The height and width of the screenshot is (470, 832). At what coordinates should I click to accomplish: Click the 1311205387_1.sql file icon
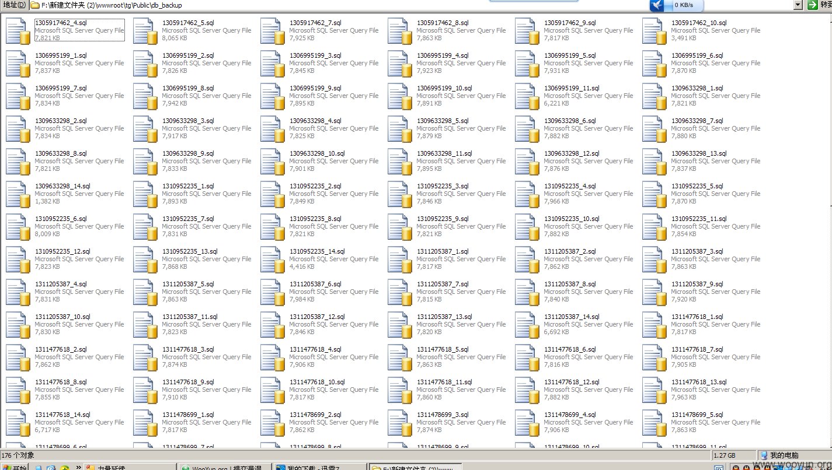(x=399, y=259)
